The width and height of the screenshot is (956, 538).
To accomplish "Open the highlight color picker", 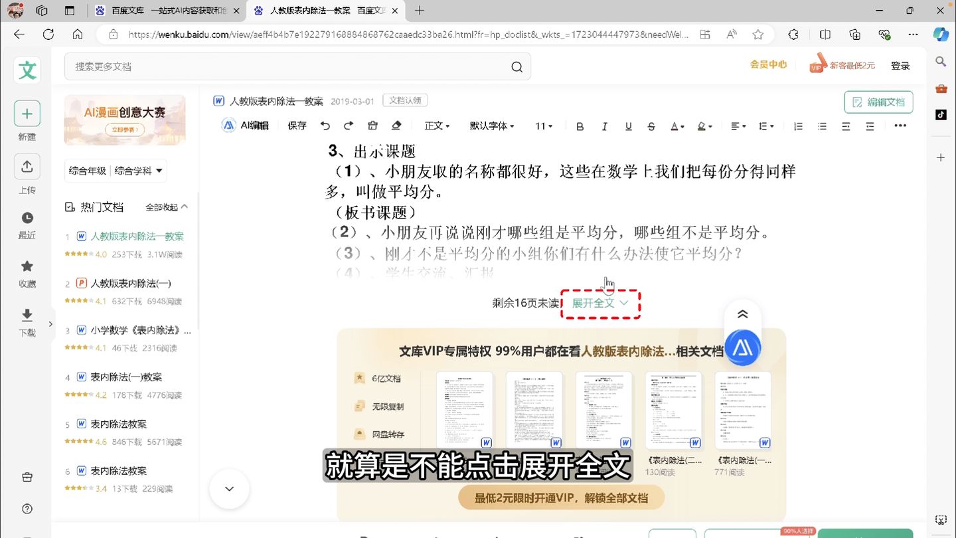I will (x=704, y=126).
